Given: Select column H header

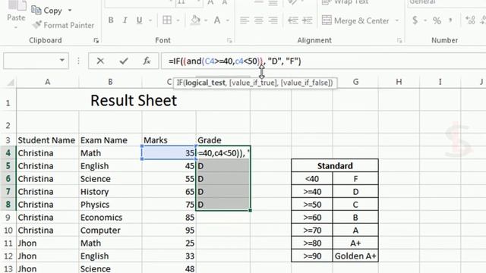Looking at the screenshot, I should pyautogui.click(x=399, y=82).
